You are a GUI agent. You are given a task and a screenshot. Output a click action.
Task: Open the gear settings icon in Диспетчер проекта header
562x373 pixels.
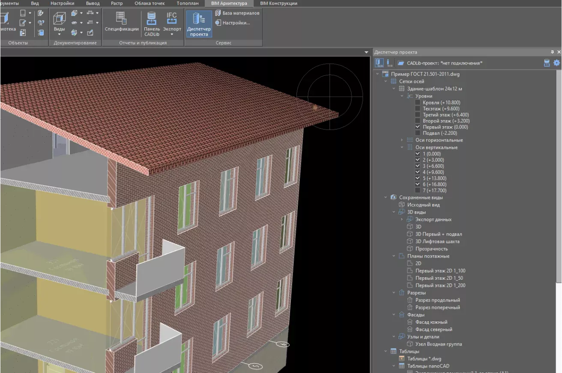pos(556,63)
